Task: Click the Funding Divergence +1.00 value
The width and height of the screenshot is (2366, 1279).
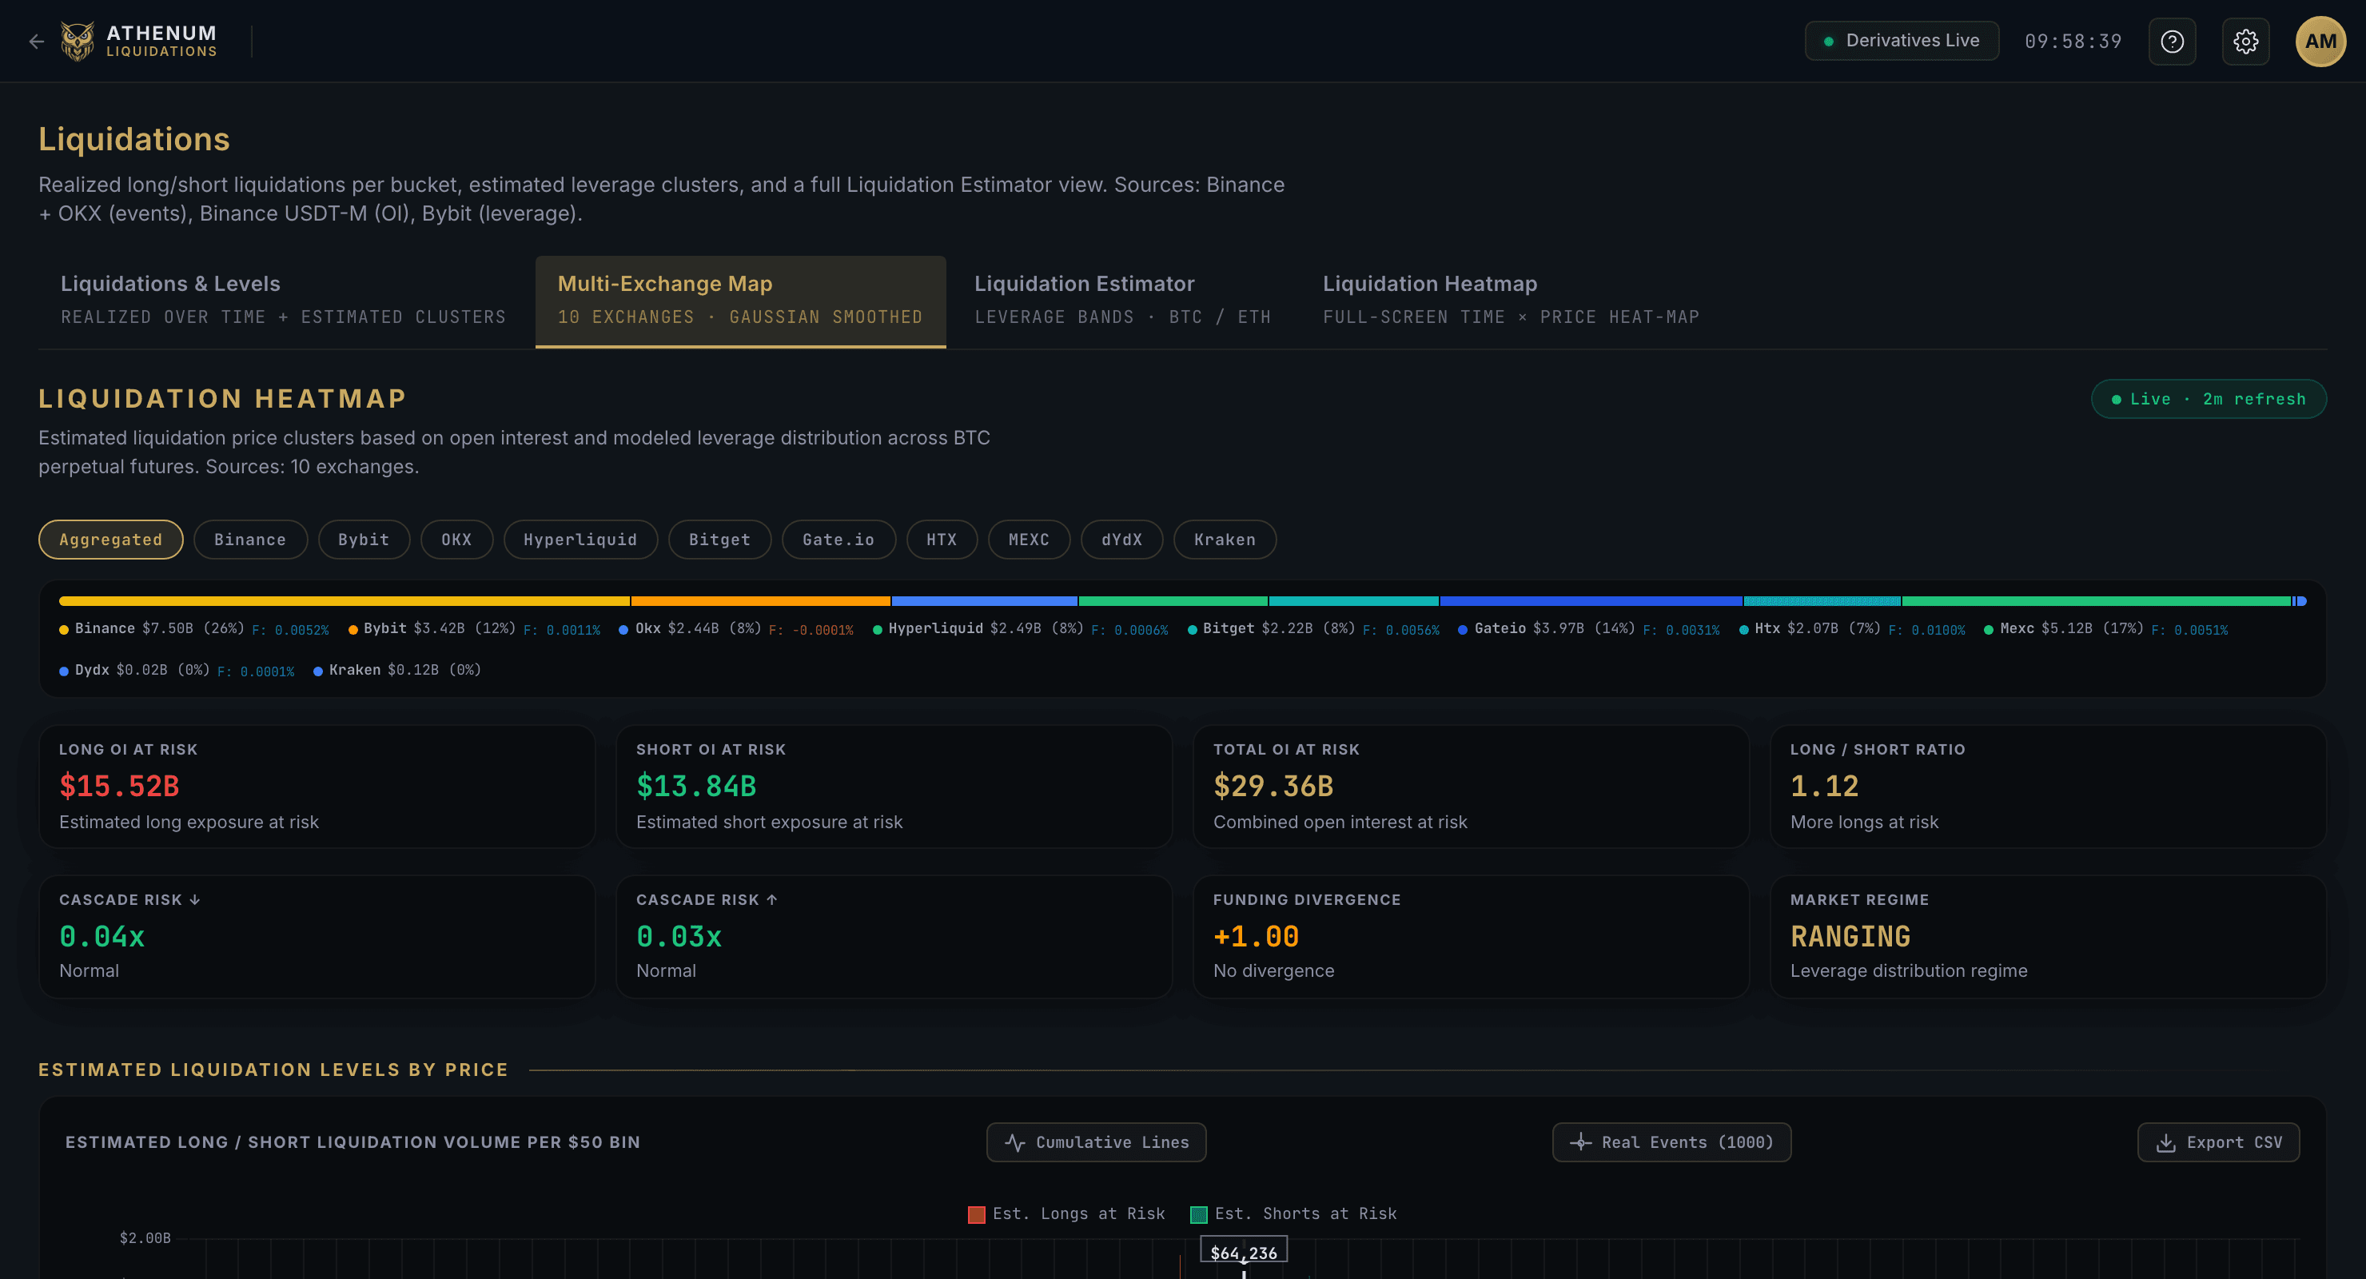Action: 1256,936
